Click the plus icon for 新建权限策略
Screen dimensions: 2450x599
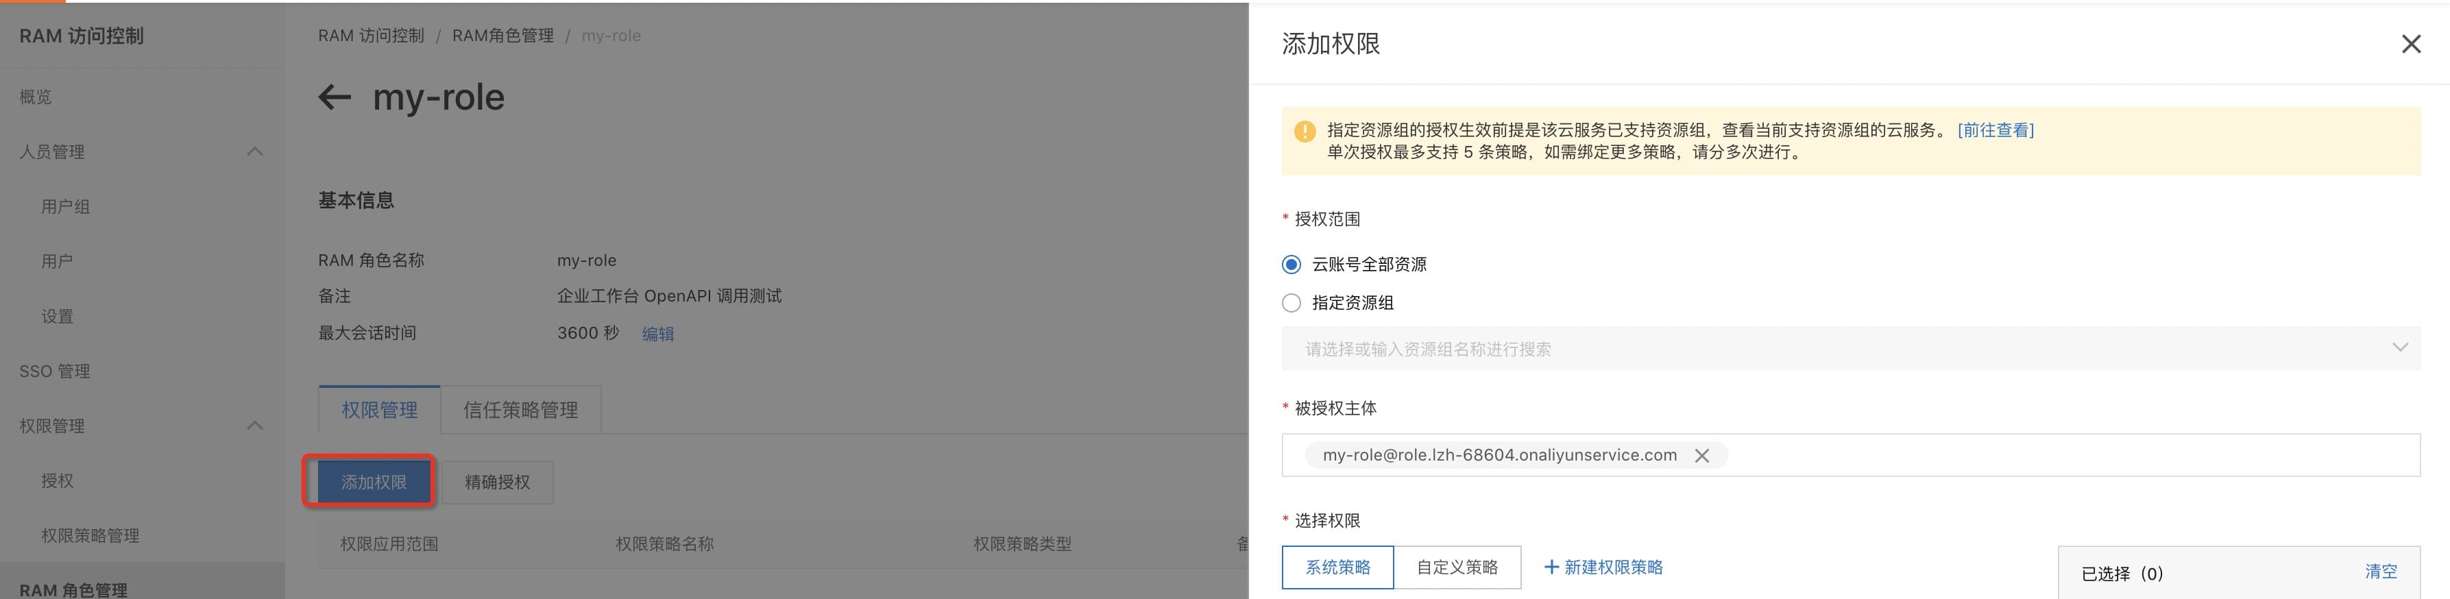(x=1551, y=567)
